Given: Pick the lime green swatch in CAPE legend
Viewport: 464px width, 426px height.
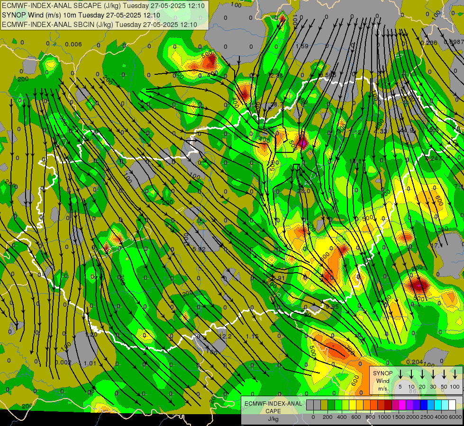Looking at the screenshot, I should click(338, 405).
